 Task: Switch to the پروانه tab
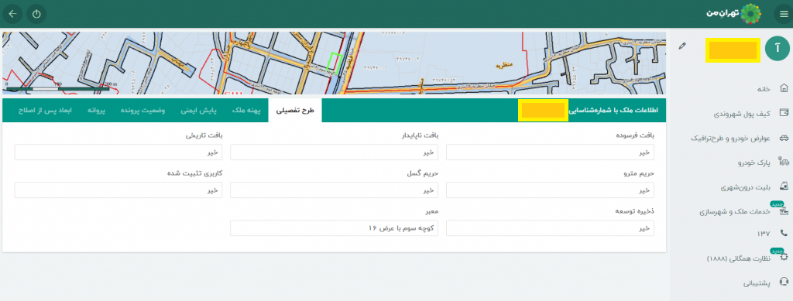(x=96, y=111)
